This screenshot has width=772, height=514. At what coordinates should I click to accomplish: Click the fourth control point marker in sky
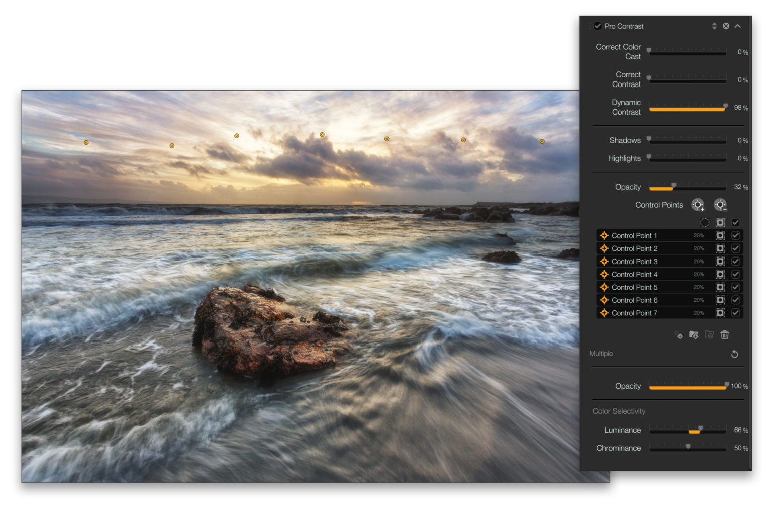click(322, 135)
